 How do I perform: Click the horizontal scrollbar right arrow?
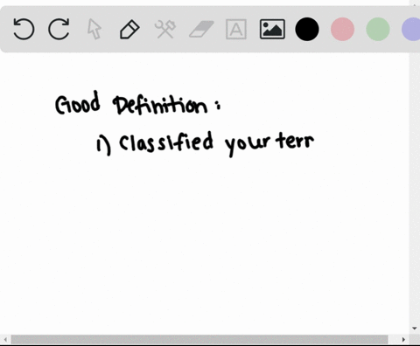(403, 340)
